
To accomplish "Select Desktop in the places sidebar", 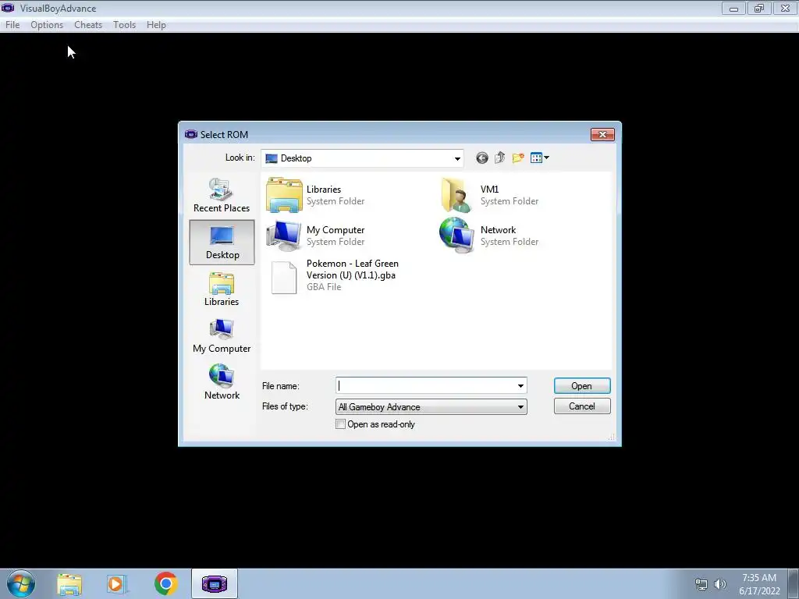I will 222,243.
